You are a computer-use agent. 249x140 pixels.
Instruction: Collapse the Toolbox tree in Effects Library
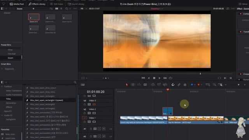2,86
